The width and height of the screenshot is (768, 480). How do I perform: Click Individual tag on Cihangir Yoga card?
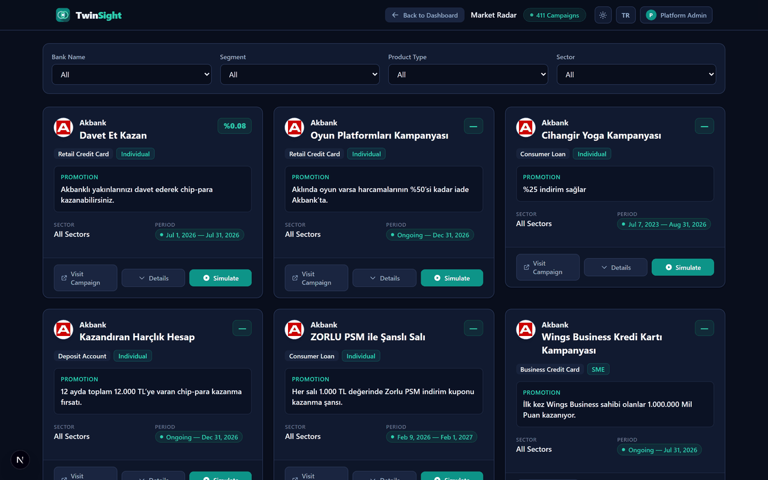(592, 154)
